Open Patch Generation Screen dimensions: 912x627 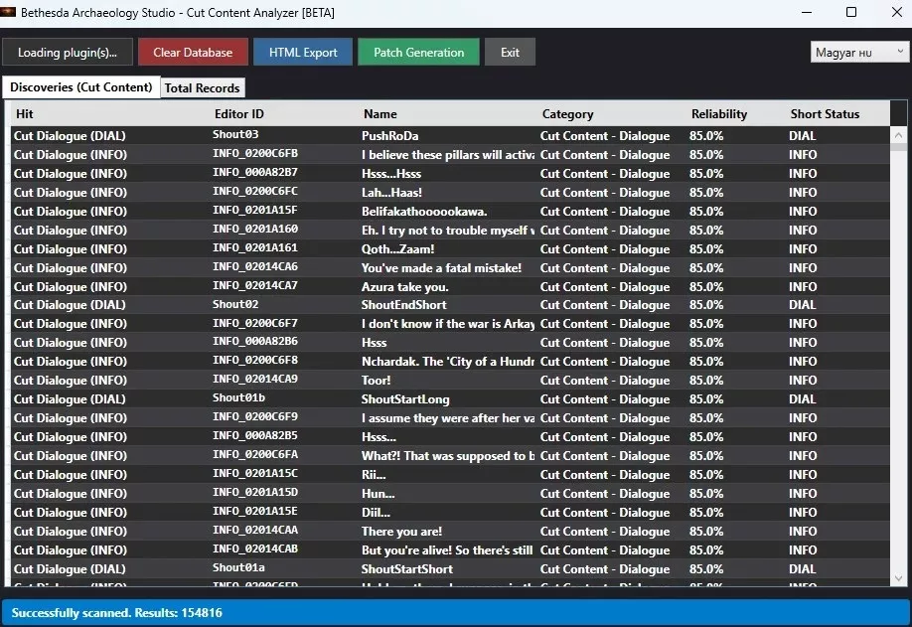pos(419,53)
